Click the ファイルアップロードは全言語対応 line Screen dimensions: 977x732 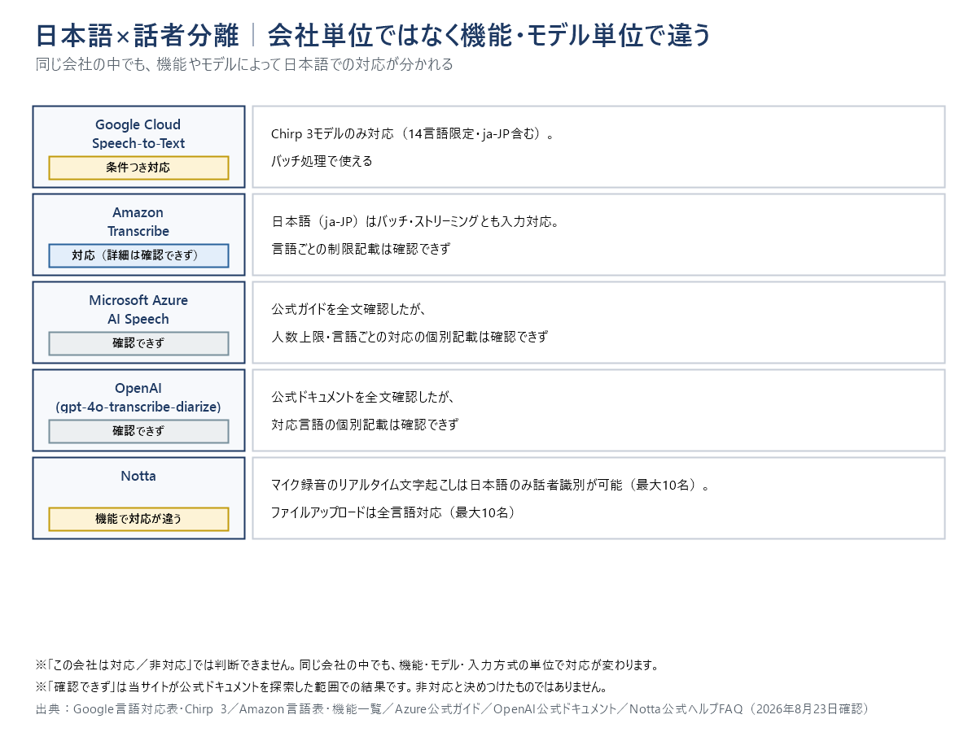pyautogui.click(x=393, y=513)
